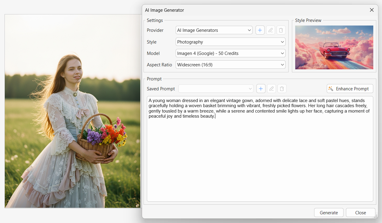Click the Style Preview car image

334,47
